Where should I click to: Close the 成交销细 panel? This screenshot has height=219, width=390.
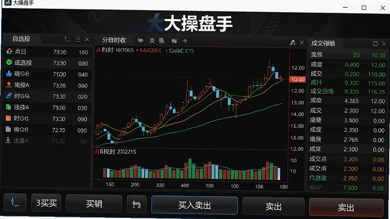pyautogui.click(x=384, y=44)
